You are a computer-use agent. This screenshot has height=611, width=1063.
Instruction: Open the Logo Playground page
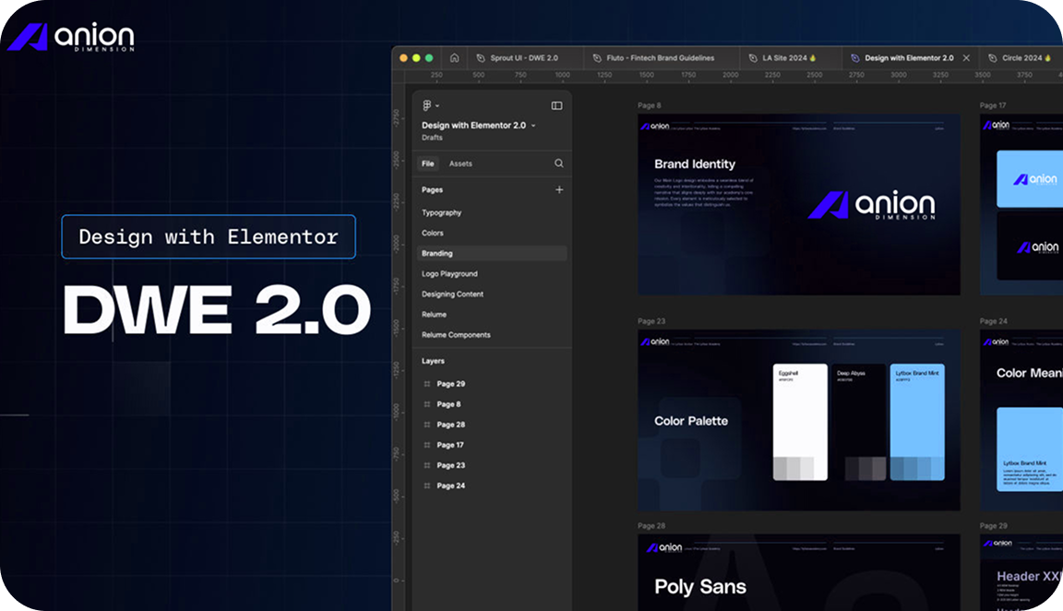coord(449,274)
